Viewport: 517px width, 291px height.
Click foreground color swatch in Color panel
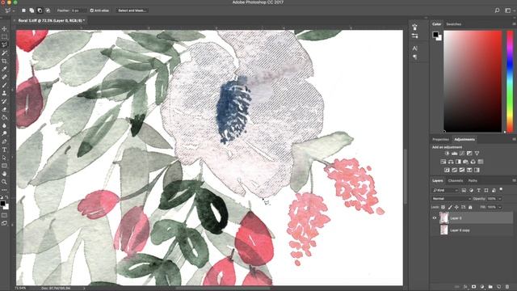435,34
